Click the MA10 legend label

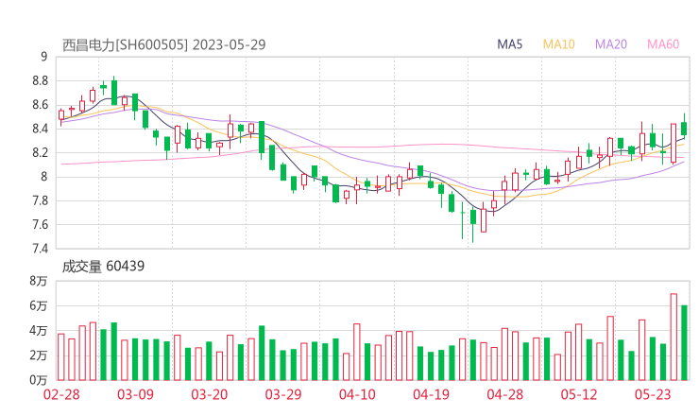click(x=558, y=44)
